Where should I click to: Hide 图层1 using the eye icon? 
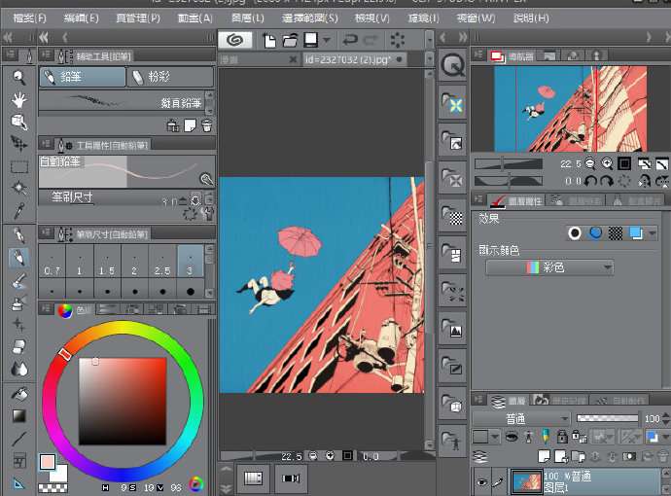481,480
